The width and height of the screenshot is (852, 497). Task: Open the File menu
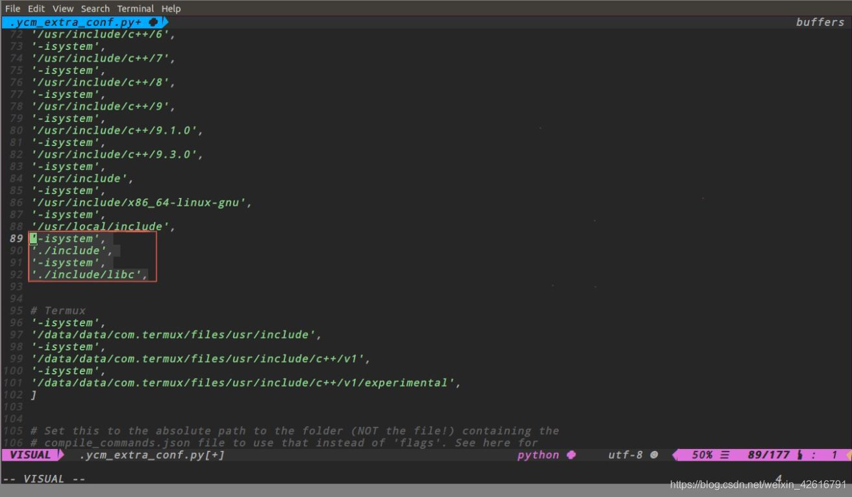(13, 8)
